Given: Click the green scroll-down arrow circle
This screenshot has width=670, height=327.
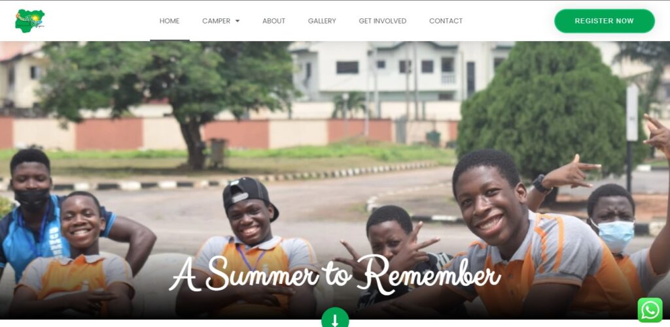Looking at the screenshot, I should 335,319.
